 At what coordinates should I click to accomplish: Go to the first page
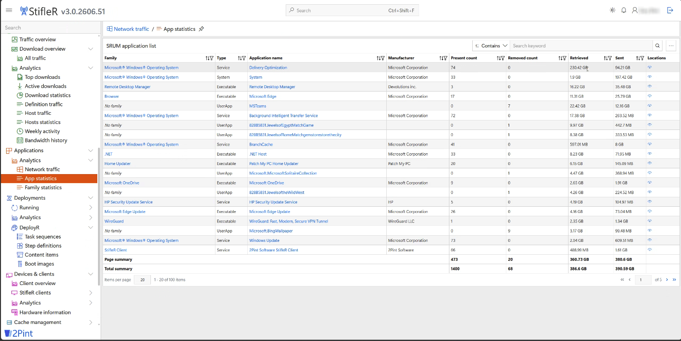pos(622,280)
